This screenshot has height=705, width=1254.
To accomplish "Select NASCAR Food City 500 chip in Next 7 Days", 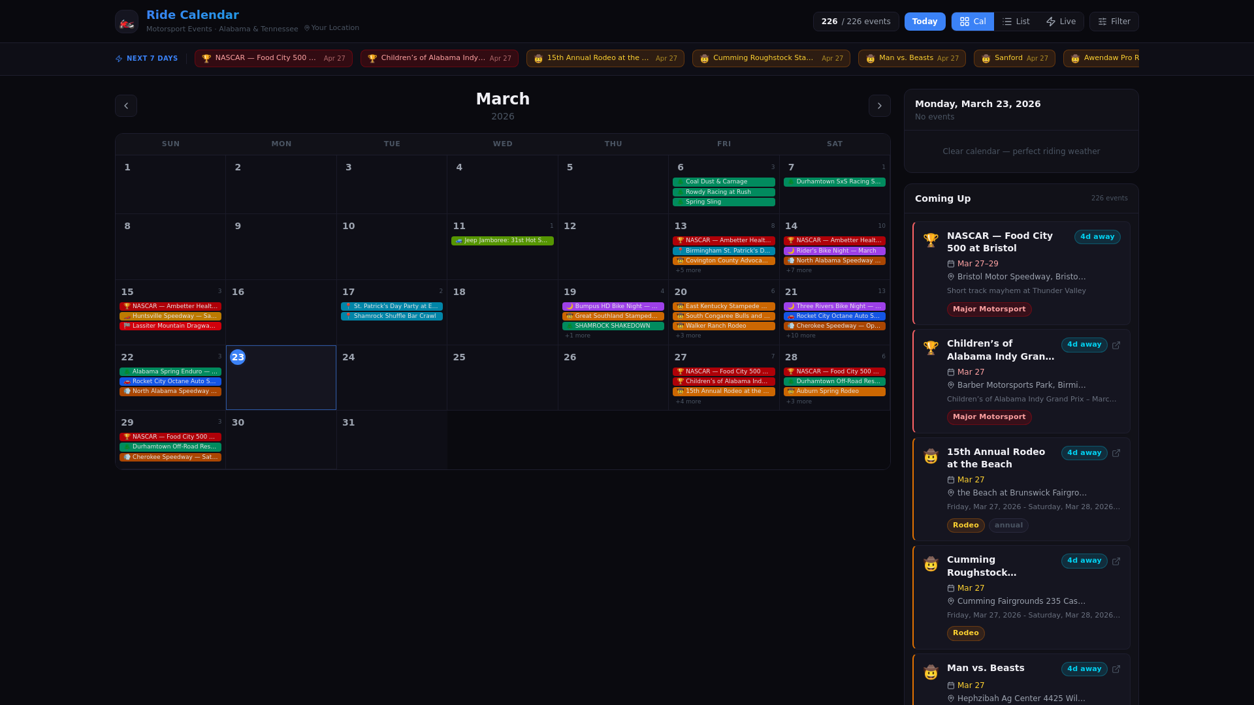I will pos(273,58).
